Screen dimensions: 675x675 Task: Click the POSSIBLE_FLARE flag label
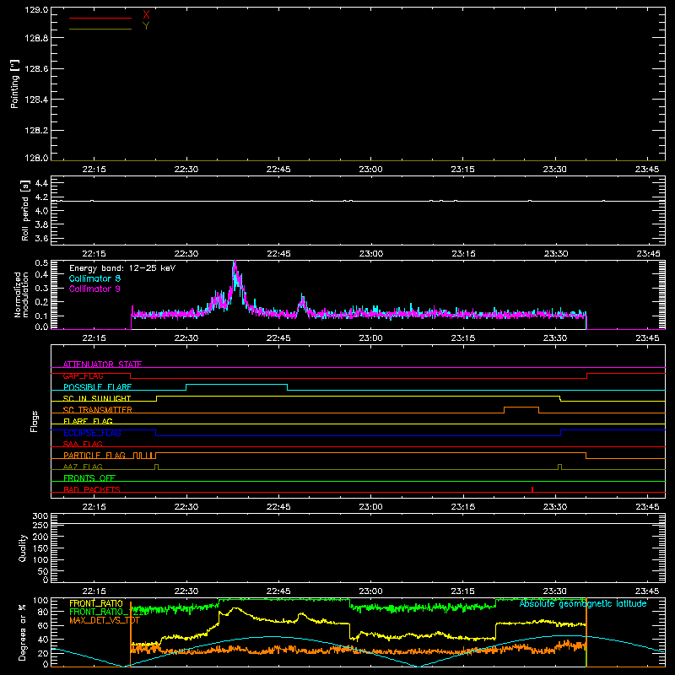tap(97, 387)
